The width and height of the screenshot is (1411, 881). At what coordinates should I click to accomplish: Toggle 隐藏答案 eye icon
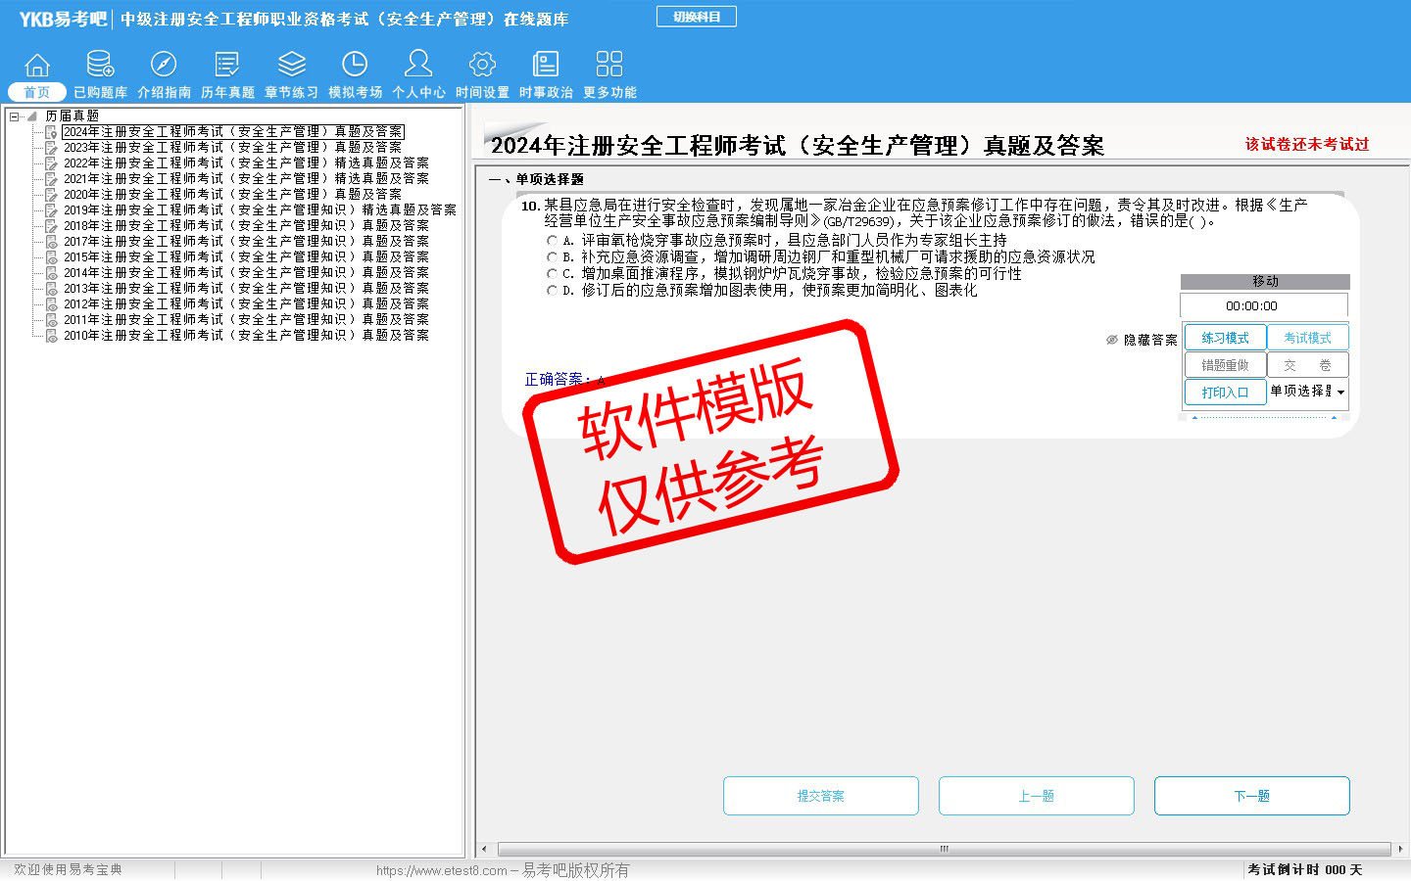(x=1112, y=340)
